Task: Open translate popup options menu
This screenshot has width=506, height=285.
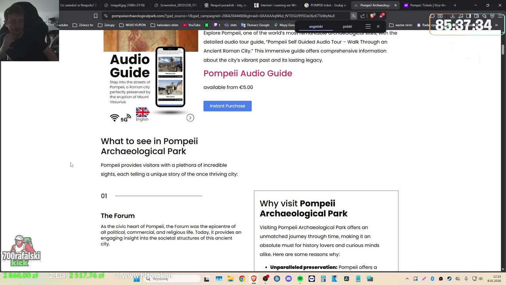Action: (368, 27)
